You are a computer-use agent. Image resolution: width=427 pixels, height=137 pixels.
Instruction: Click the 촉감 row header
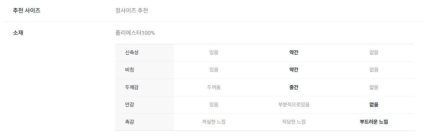129,122
